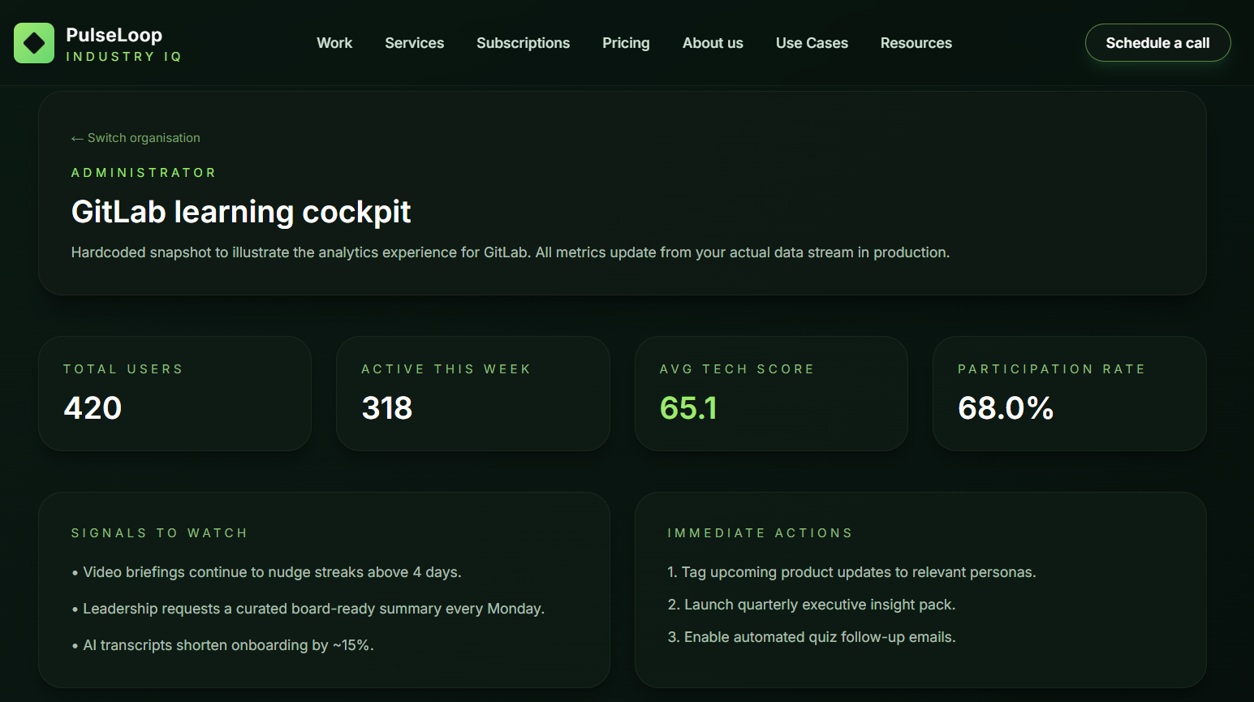Click the PulseLoop green diamond logo icon
This screenshot has width=1254, height=702.
pos(34,43)
